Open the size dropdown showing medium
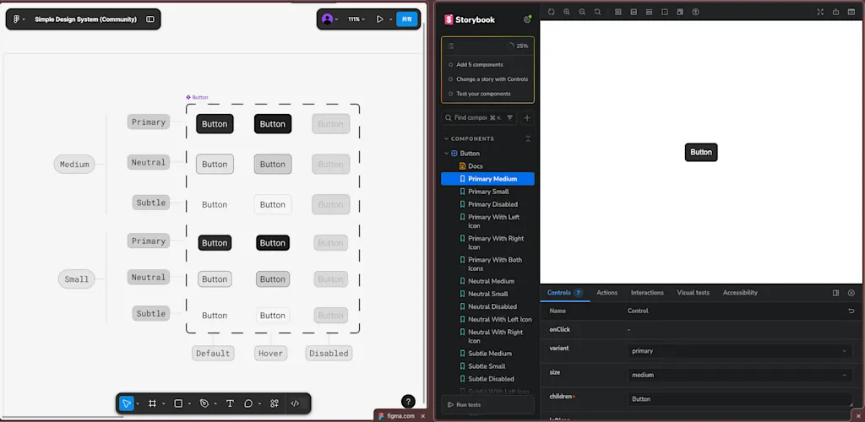The height and width of the screenshot is (422, 865). [740, 375]
